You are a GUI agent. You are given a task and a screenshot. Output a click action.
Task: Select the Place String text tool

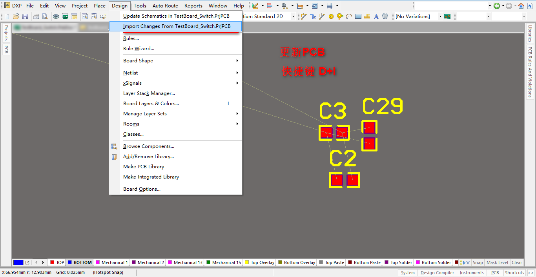376,16
